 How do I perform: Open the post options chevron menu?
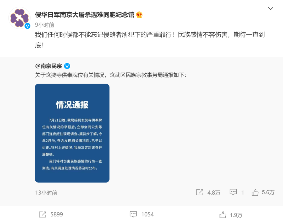270,8
